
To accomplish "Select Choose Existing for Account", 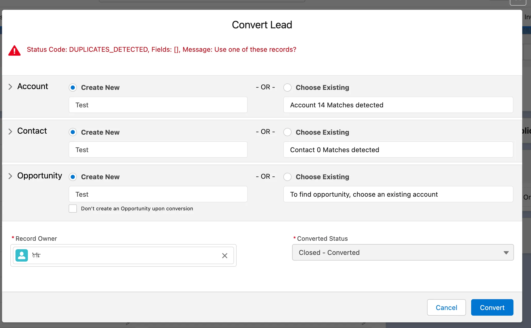I will click(x=287, y=88).
